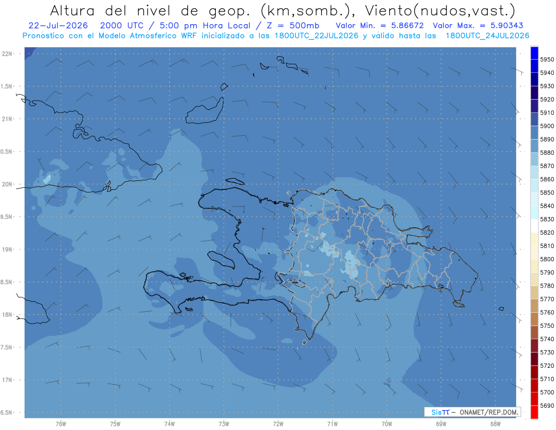
Task: Click the '17N' latitude axis label
Action: pyautogui.click(x=6, y=380)
